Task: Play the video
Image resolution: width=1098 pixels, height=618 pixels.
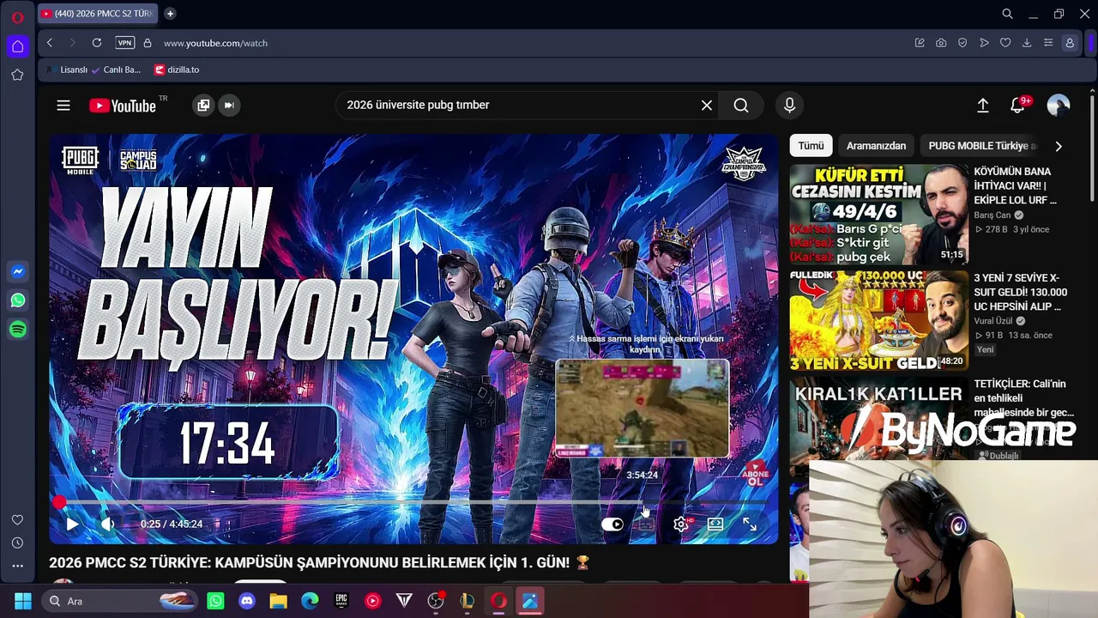Action: click(72, 524)
